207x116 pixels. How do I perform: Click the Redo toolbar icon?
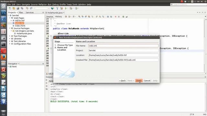point(31,8)
